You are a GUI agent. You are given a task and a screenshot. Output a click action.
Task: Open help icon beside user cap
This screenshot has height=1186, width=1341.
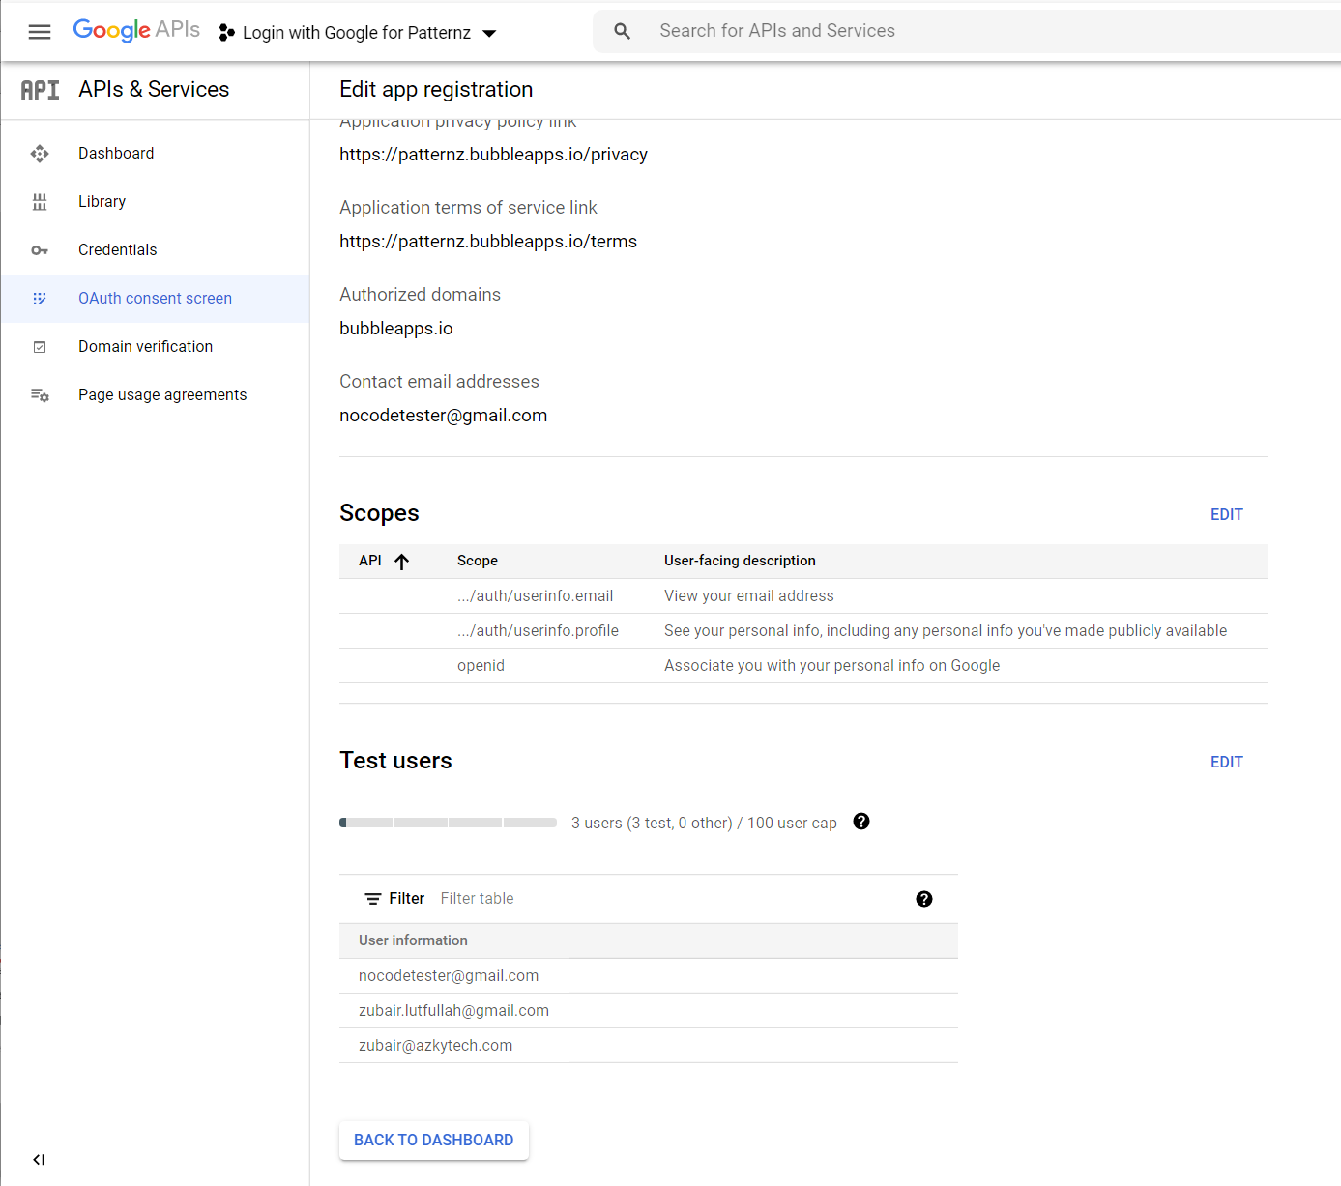pos(861,822)
